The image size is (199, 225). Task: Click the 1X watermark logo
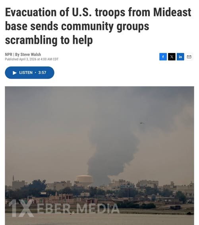[21, 208]
